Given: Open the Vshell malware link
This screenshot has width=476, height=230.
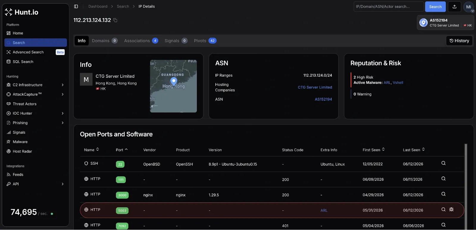Looking at the screenshot, I should point(398,83).
